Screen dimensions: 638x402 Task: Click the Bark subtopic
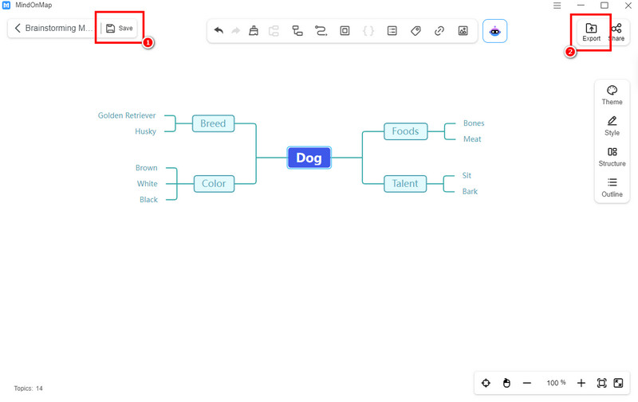[470, 191]
